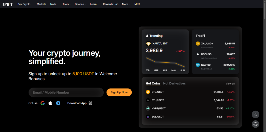The image size is (266, 132).
Task: Click the 1,644.05 ETH price
Action: pyautogui.click(x=219, y=100)
